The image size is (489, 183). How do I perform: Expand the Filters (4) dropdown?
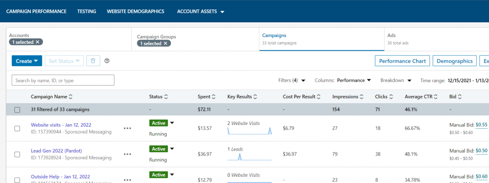click(x=292, y=80)
